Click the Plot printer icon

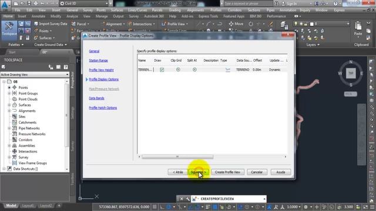point(36,4)
